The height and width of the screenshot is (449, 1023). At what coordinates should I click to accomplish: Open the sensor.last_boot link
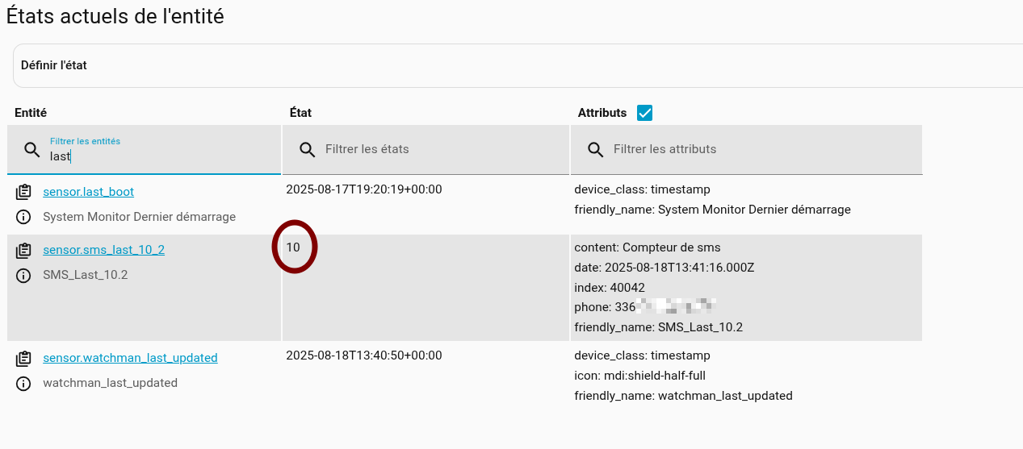pyautogui.click(x=88, y=192)
